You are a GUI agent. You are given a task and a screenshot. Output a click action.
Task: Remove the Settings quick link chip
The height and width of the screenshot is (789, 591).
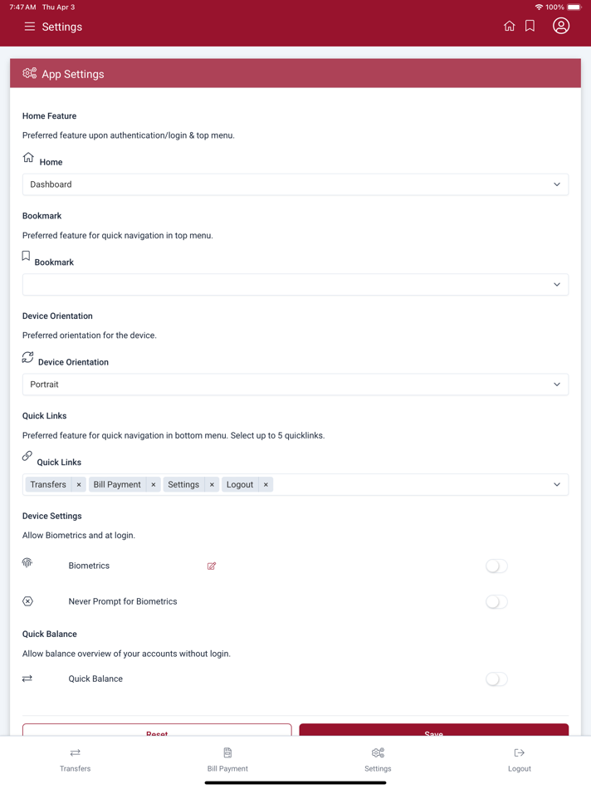coord(212,484)
